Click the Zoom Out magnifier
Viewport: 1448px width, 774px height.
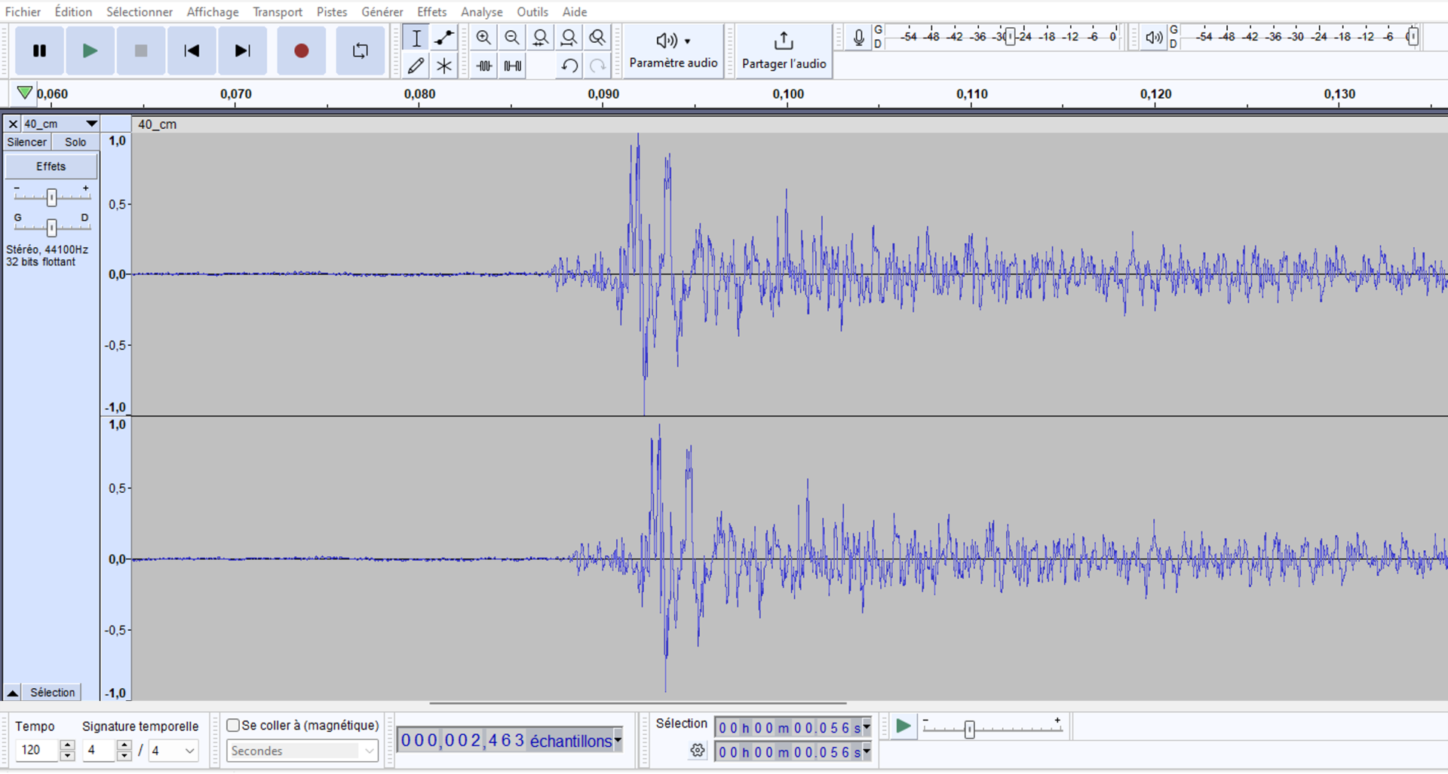coord(512,38)
